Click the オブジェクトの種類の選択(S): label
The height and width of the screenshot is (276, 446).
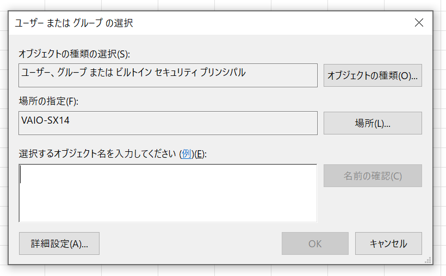[x=74, y=54]
